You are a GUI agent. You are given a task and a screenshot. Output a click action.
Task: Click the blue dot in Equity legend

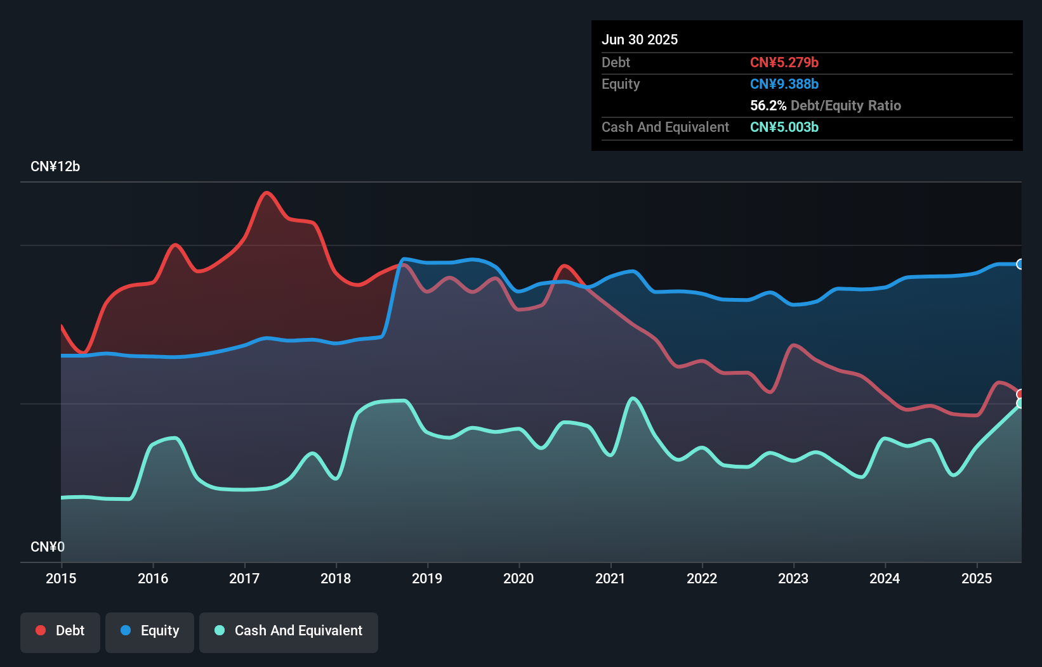(126, 630)
